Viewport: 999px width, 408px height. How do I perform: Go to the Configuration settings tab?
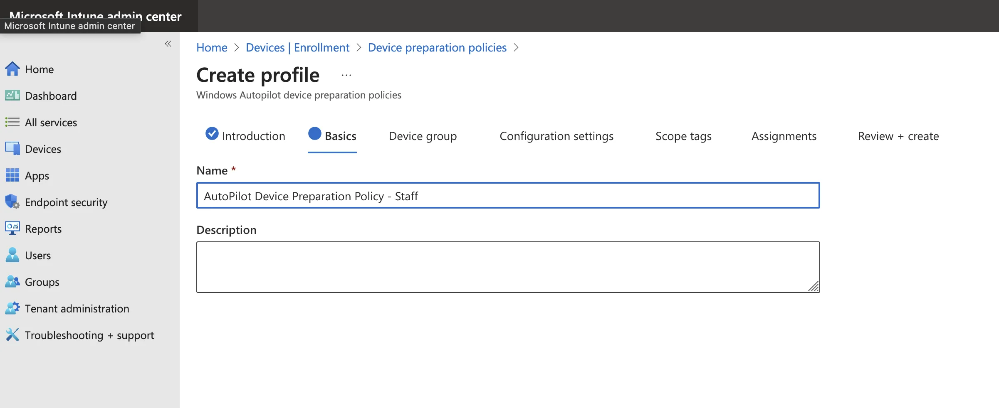point(556,136)
